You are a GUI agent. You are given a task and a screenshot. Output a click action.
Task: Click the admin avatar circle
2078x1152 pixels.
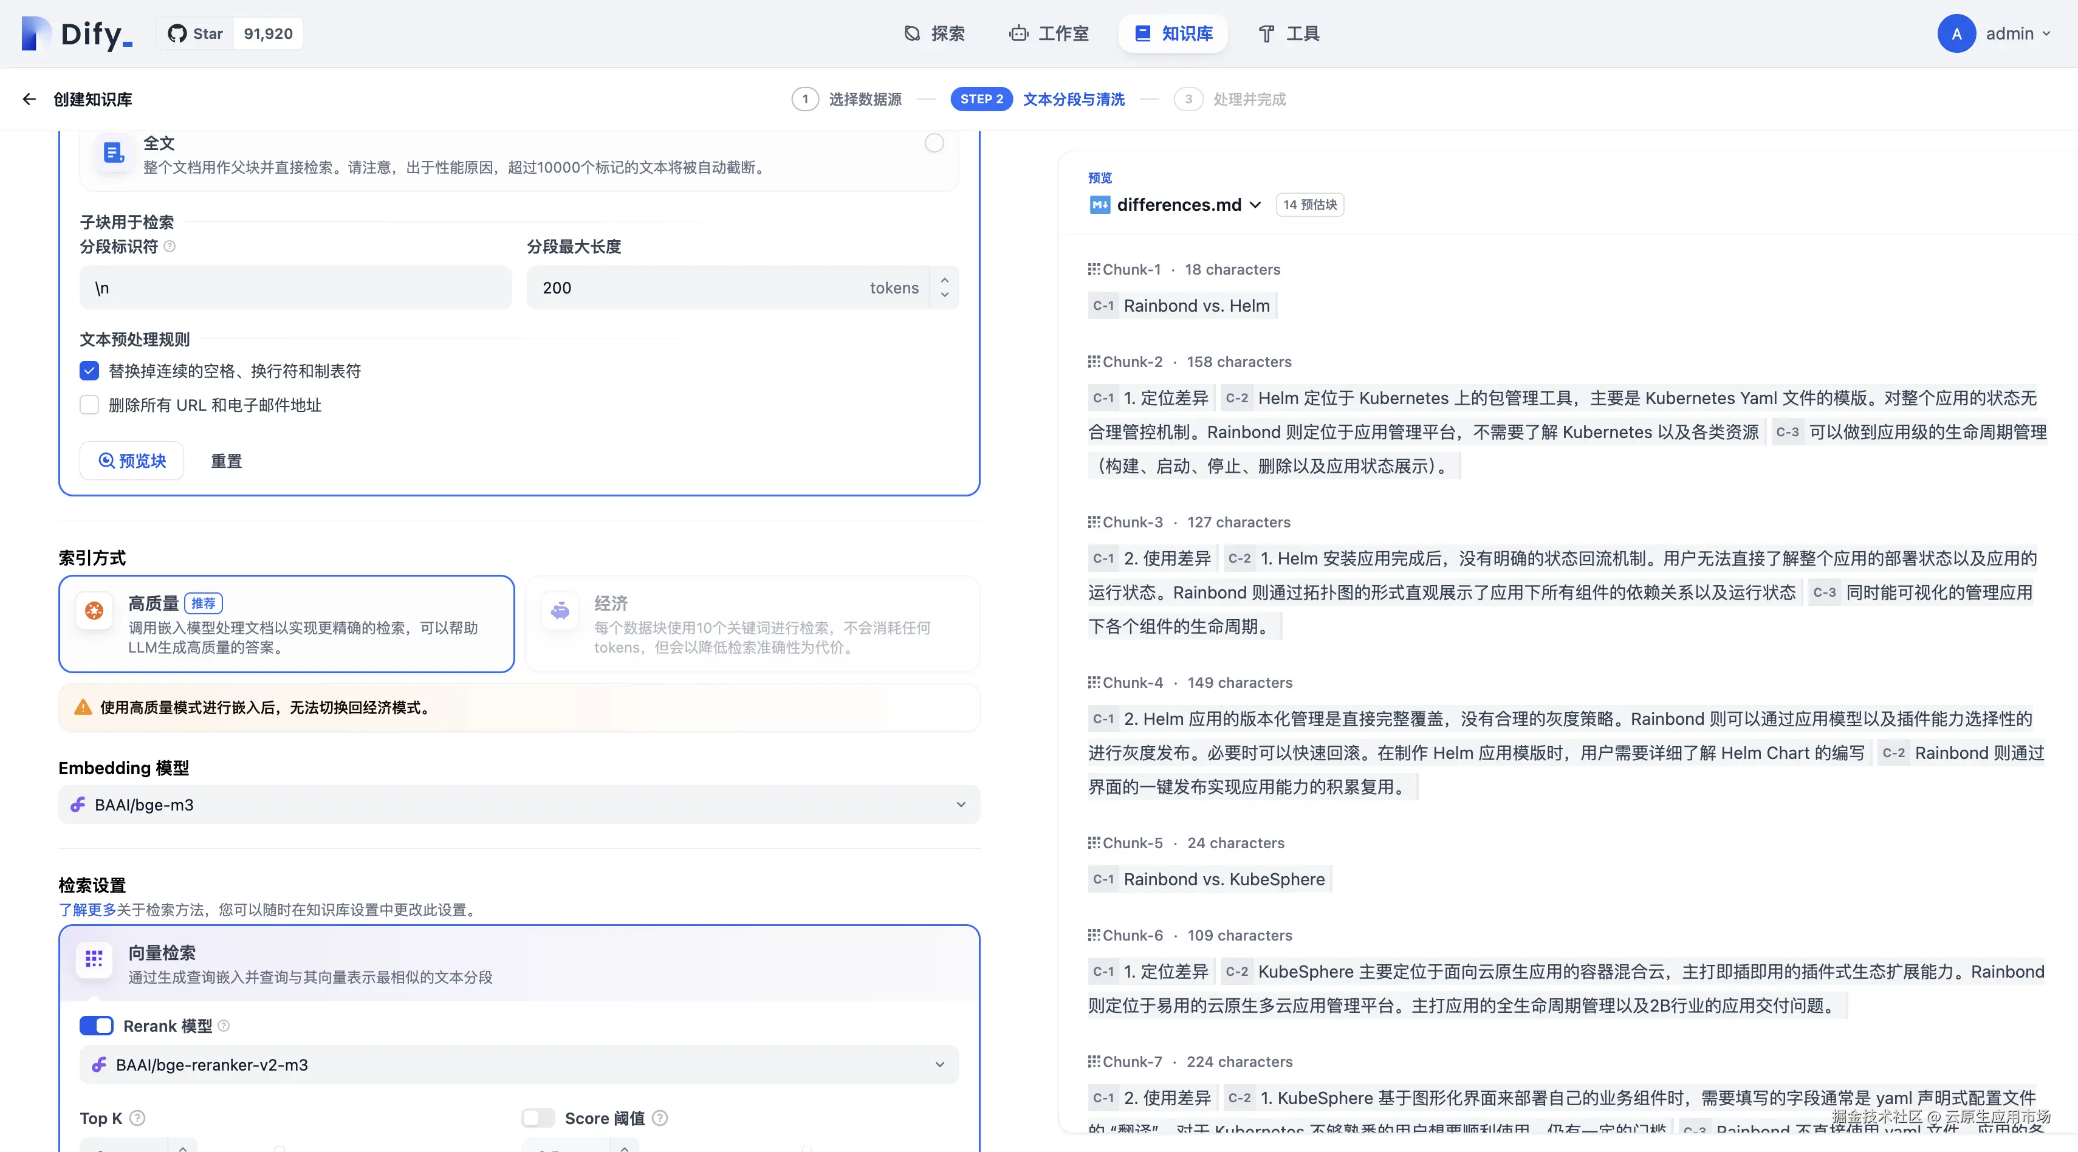click(1956, 34)
